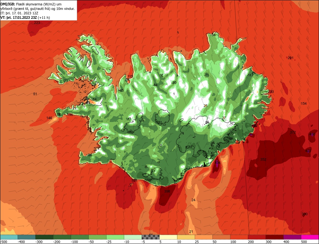319x244 pixels.
Task: Click the pale mint swatch at -10
Action: click(x=133, y=237)
